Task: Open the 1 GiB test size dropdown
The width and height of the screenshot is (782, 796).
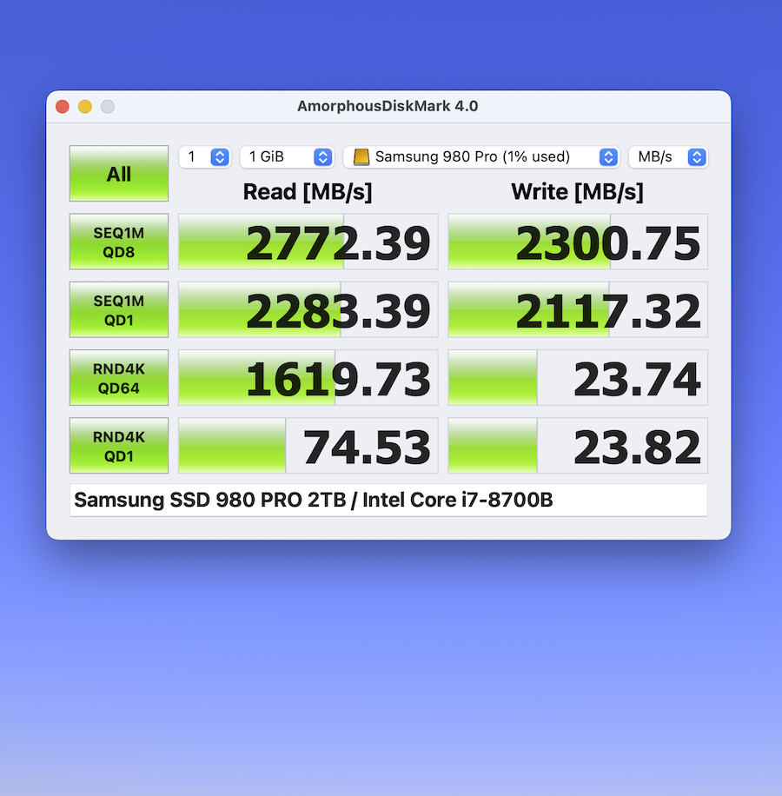Action: [287, 156]
